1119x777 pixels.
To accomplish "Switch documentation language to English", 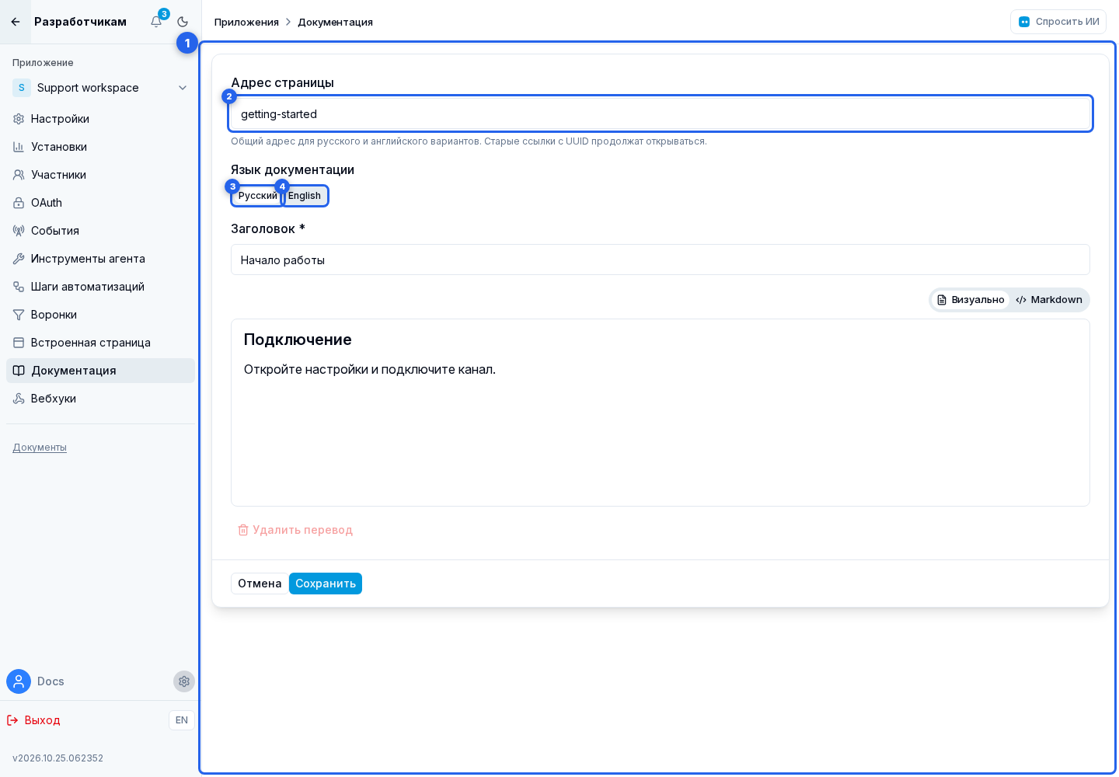I will (x=305, y=196).
